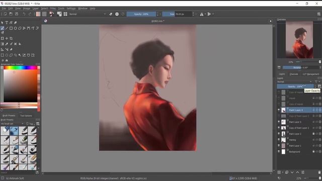Select the Contiguous Selection magic wand tool
322x181 pixels.
[20, 55]
